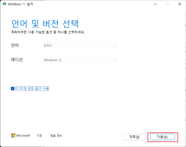Screen dimensions: 186x147
Task: Click the 'Windows 11 설치' title text
Action: coord(20,4)
